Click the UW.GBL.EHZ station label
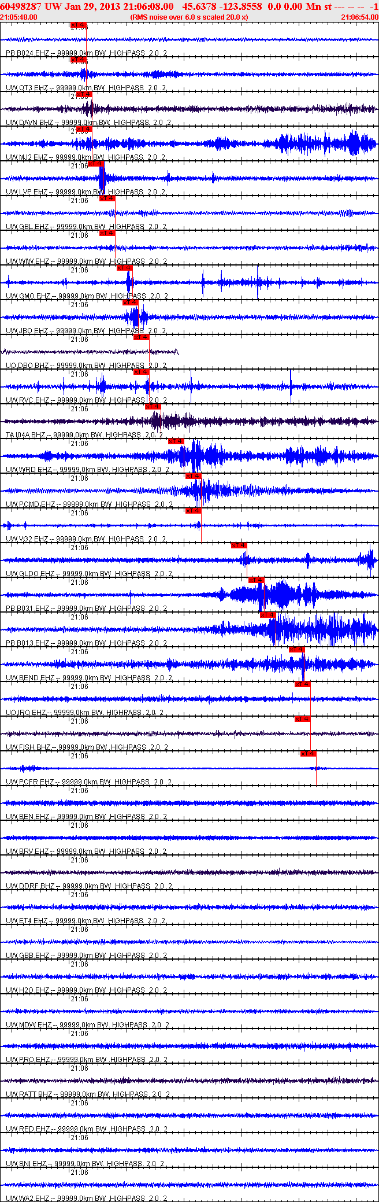The height and width of the screenshot is (1202, 379). pos(27,227)
